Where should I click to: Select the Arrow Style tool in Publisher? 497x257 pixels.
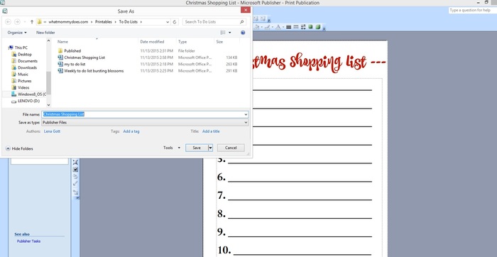coord(303,27)
